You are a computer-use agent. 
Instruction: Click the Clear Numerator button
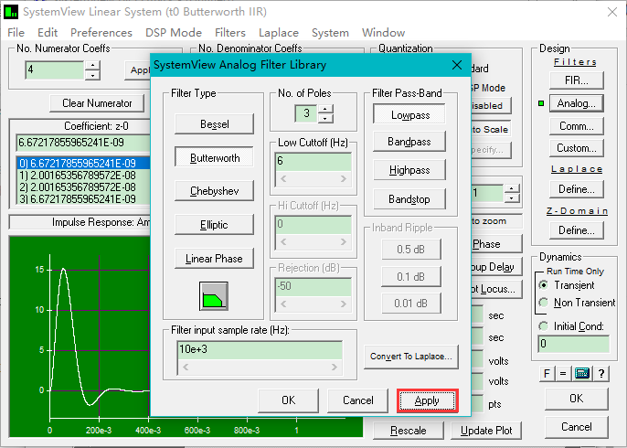point(97,103)
